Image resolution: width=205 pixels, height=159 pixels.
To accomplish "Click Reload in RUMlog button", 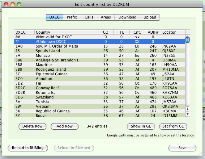I will tap(28, 148).
